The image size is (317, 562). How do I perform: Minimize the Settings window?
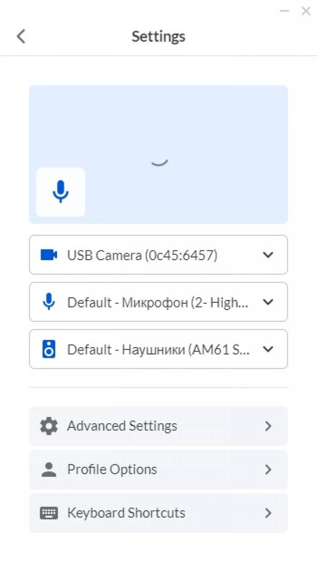[284, 11]
